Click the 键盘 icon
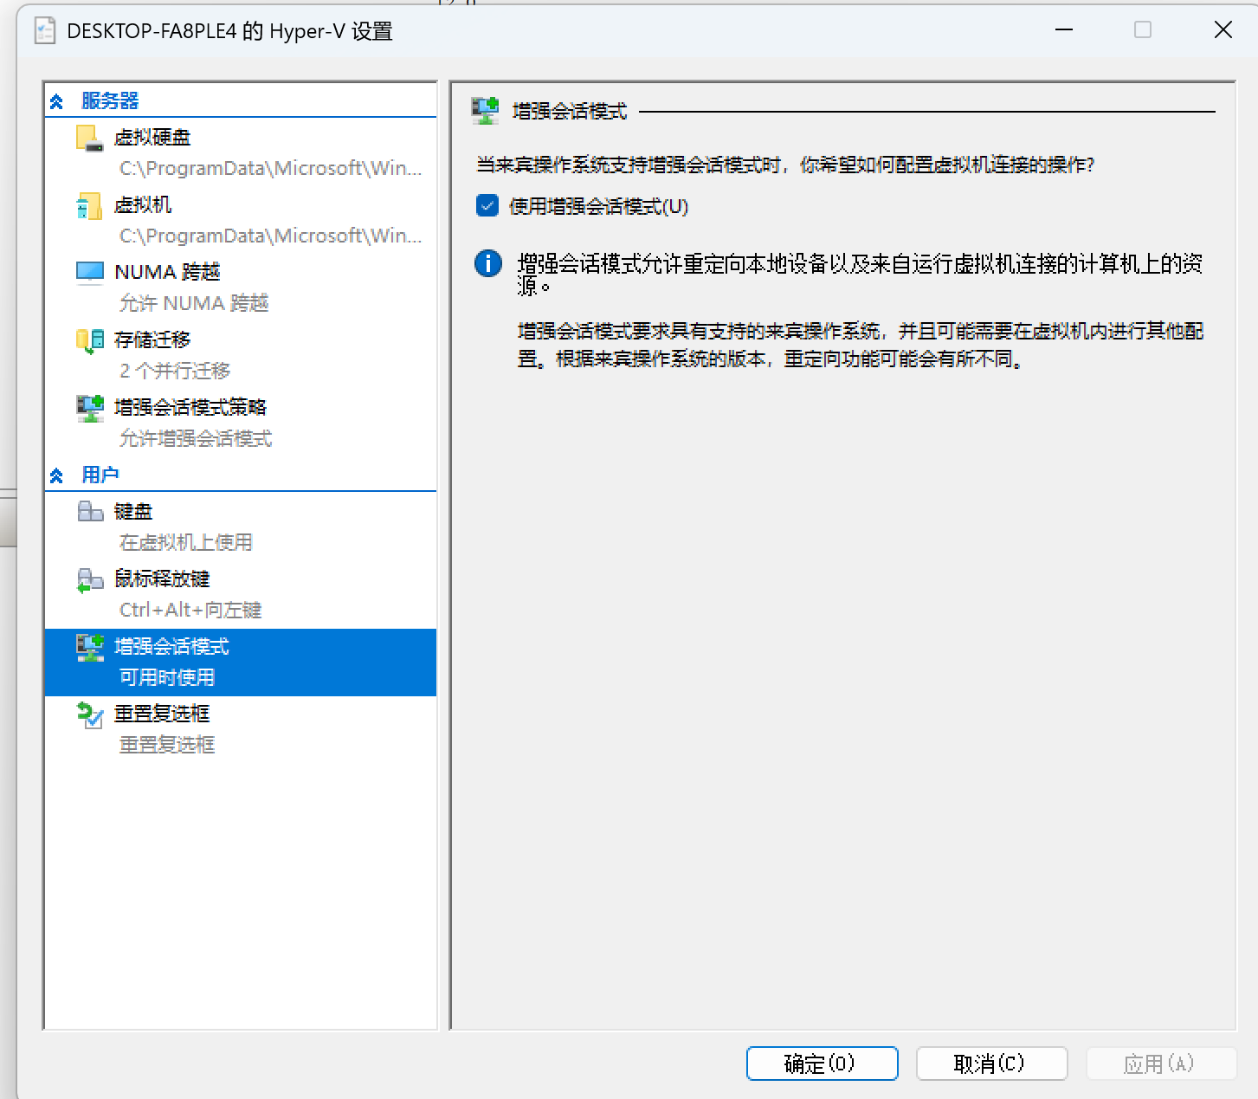Screen dimensions: 1258x1099 [x=90, y=511]
